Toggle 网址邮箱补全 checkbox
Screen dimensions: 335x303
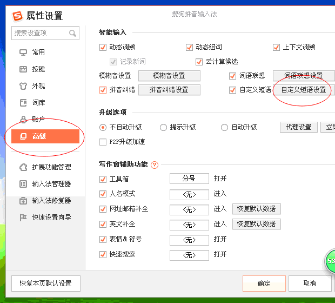103,209
